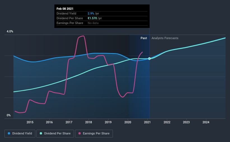Click the Feb 08 2021 tooltip date

pyautogui.click(x=65, y=9)
